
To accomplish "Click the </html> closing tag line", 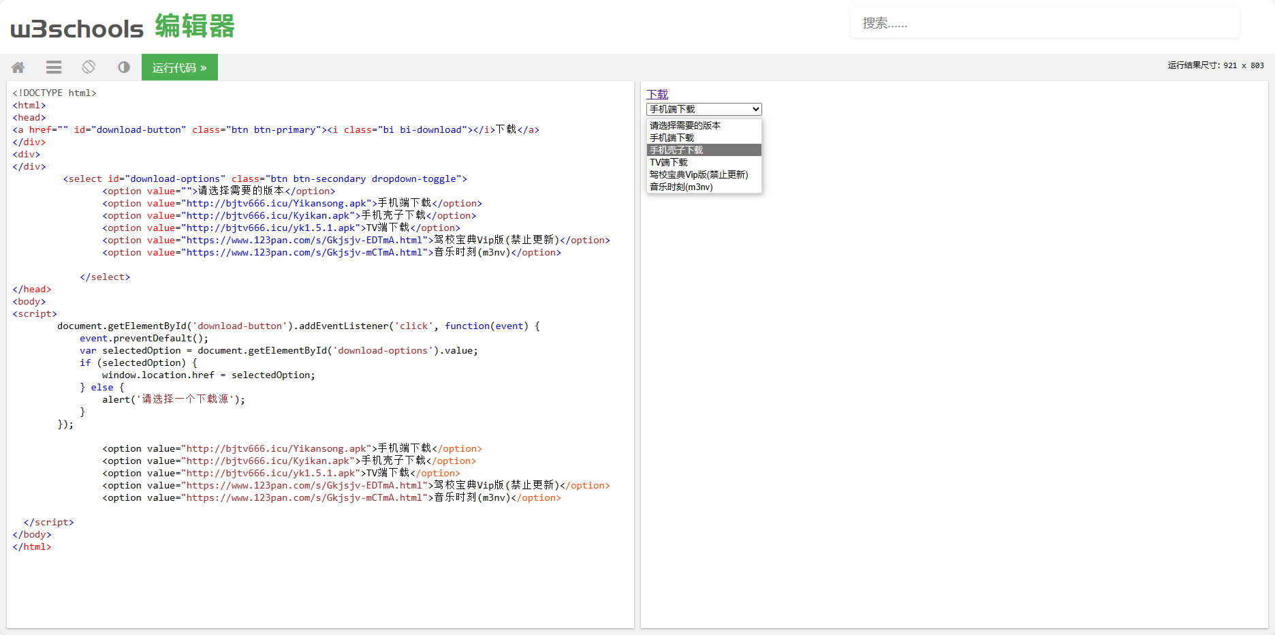I will pos(32,547).
